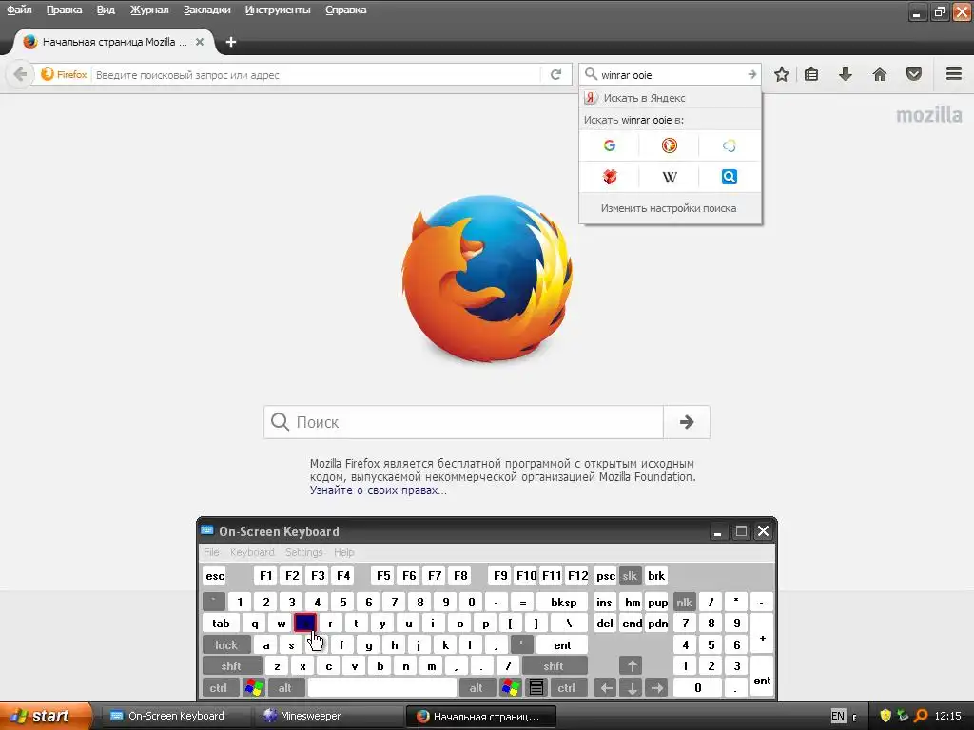The height and width of the screenshot is (730, 974).
Task: Open the On-Screen Keyboard Keyboard menu
Action: point(251,552)
